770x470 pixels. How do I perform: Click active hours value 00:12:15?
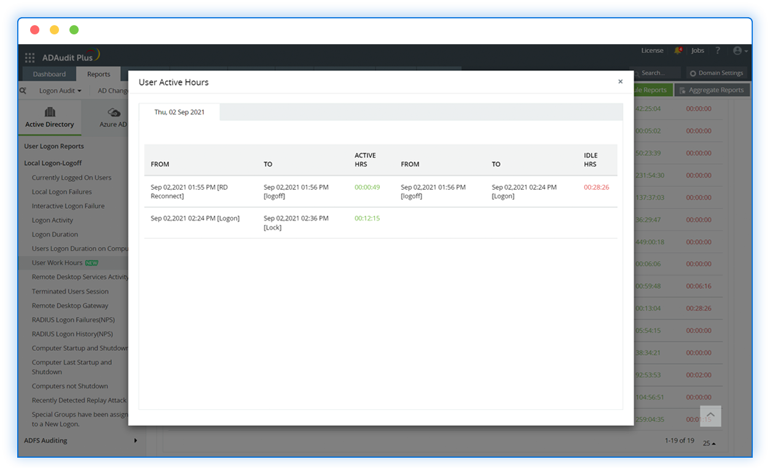[367, 218]
